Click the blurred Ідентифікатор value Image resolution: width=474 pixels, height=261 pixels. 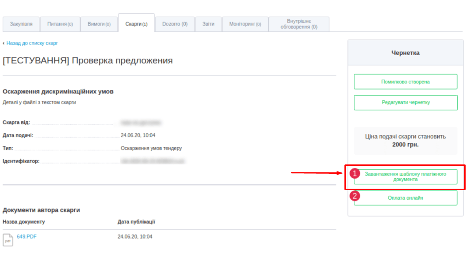click(x=153, y=161)
